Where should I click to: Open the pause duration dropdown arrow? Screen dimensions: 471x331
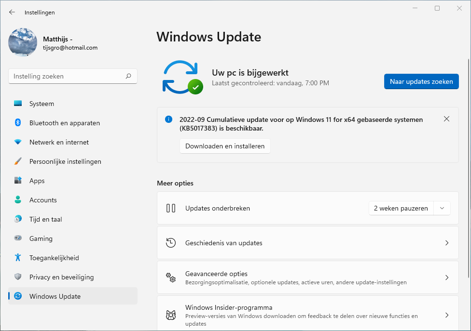442,208
